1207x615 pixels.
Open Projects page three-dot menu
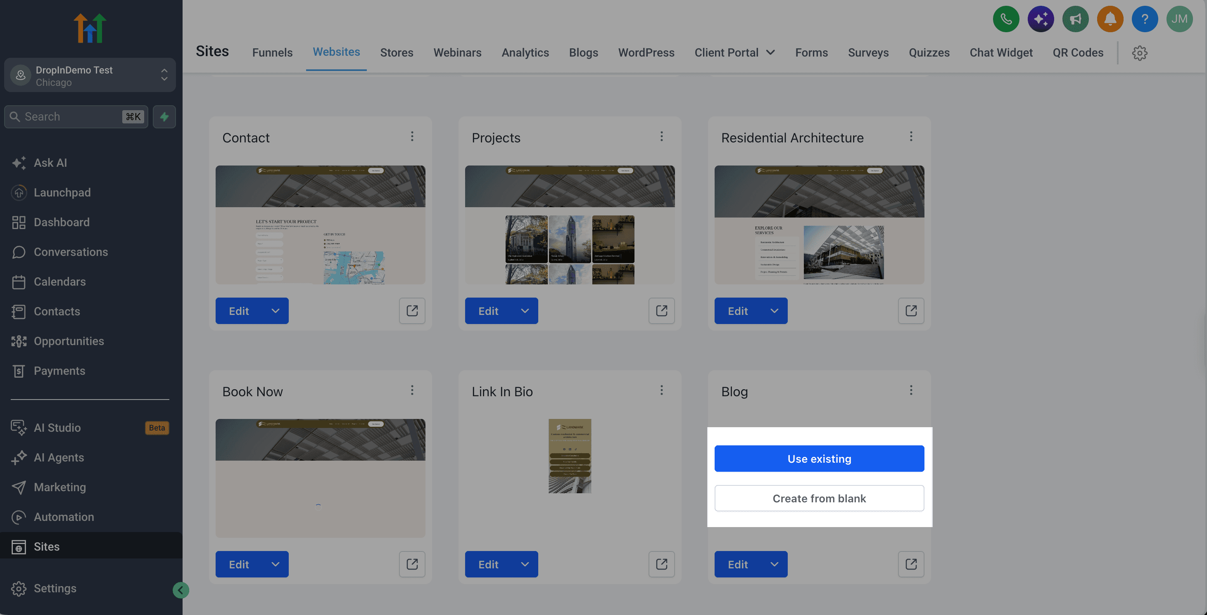tap(662, 136)
